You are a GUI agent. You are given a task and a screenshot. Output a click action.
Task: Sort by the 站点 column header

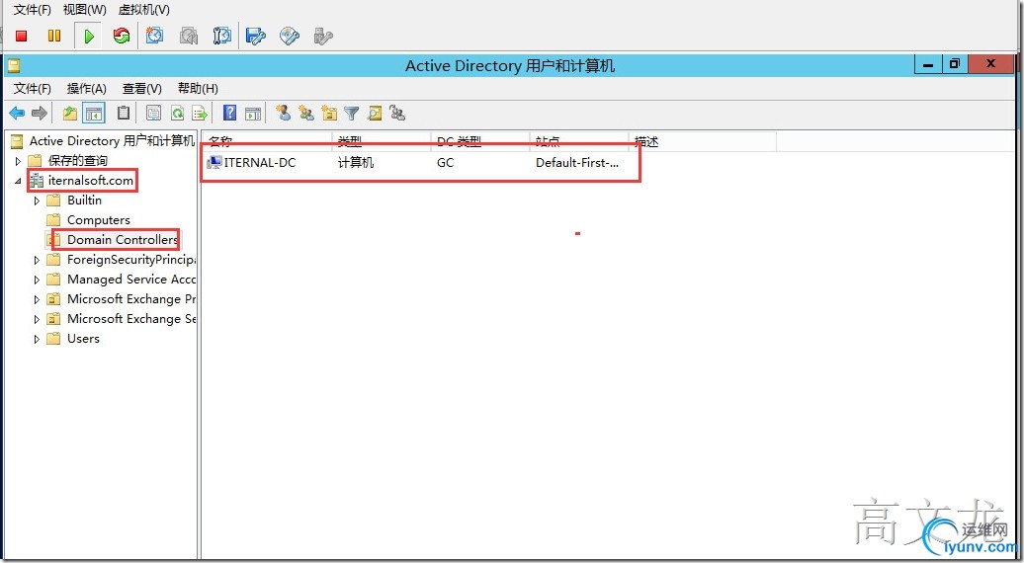579,141
